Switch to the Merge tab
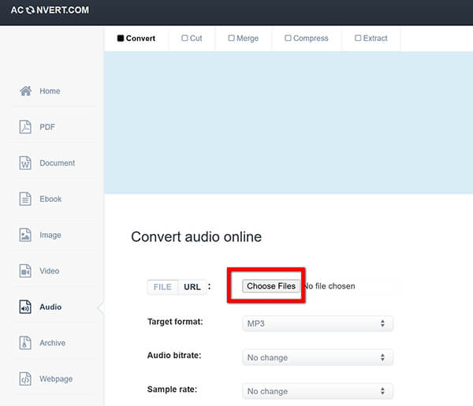 (x=244, y=39)
